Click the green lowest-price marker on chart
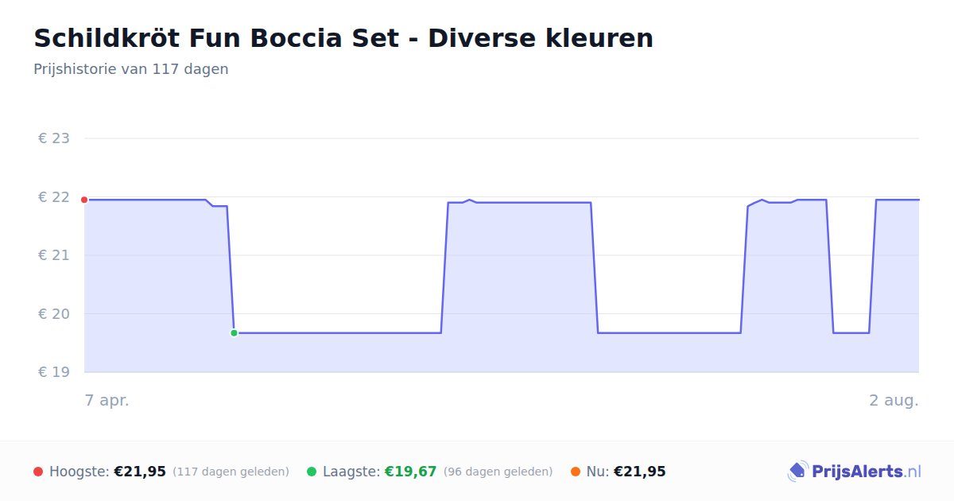Viewport: 954px width, 501px height. (x=234, y=333)
